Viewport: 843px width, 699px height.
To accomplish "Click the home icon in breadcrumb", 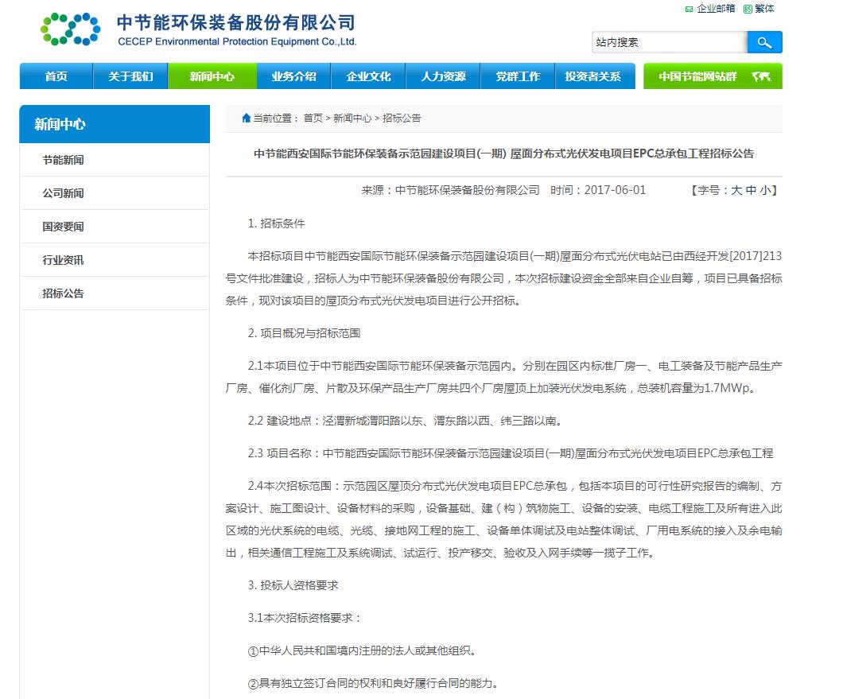I will 247,118.
